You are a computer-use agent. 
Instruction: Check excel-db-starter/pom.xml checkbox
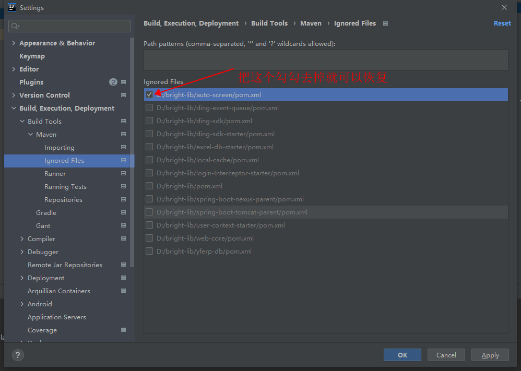point(149,147)
